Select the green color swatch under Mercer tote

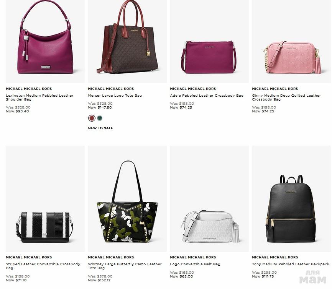tap(100, 118)
